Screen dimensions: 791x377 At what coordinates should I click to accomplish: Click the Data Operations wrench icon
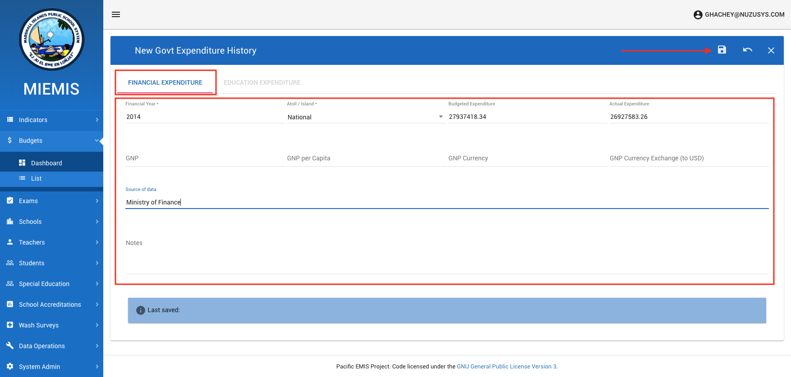coord(10,345)
